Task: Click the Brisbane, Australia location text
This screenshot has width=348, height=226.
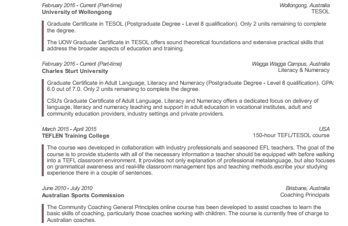Action: (308, 189)
